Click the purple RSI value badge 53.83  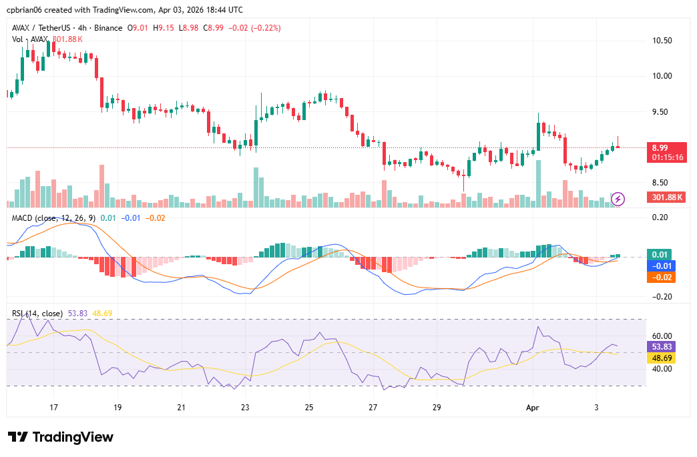pos(663,346)
